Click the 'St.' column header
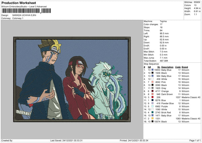This screenshot has height=143, width=202. pos(159,67)
